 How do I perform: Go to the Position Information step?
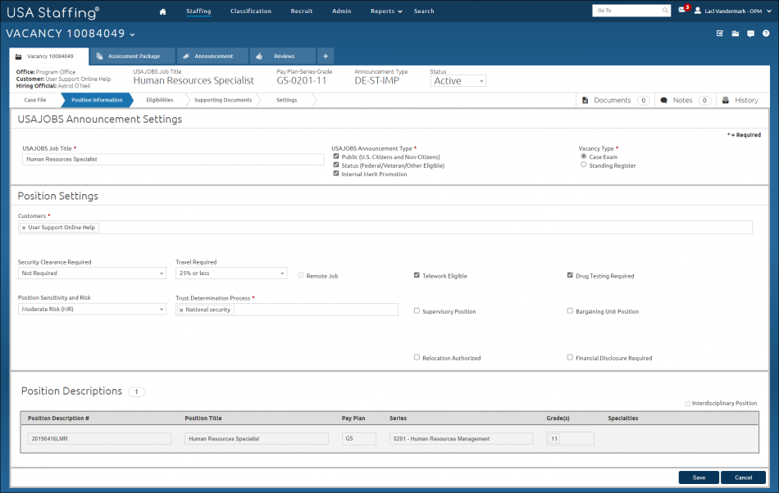pos(97,100)
